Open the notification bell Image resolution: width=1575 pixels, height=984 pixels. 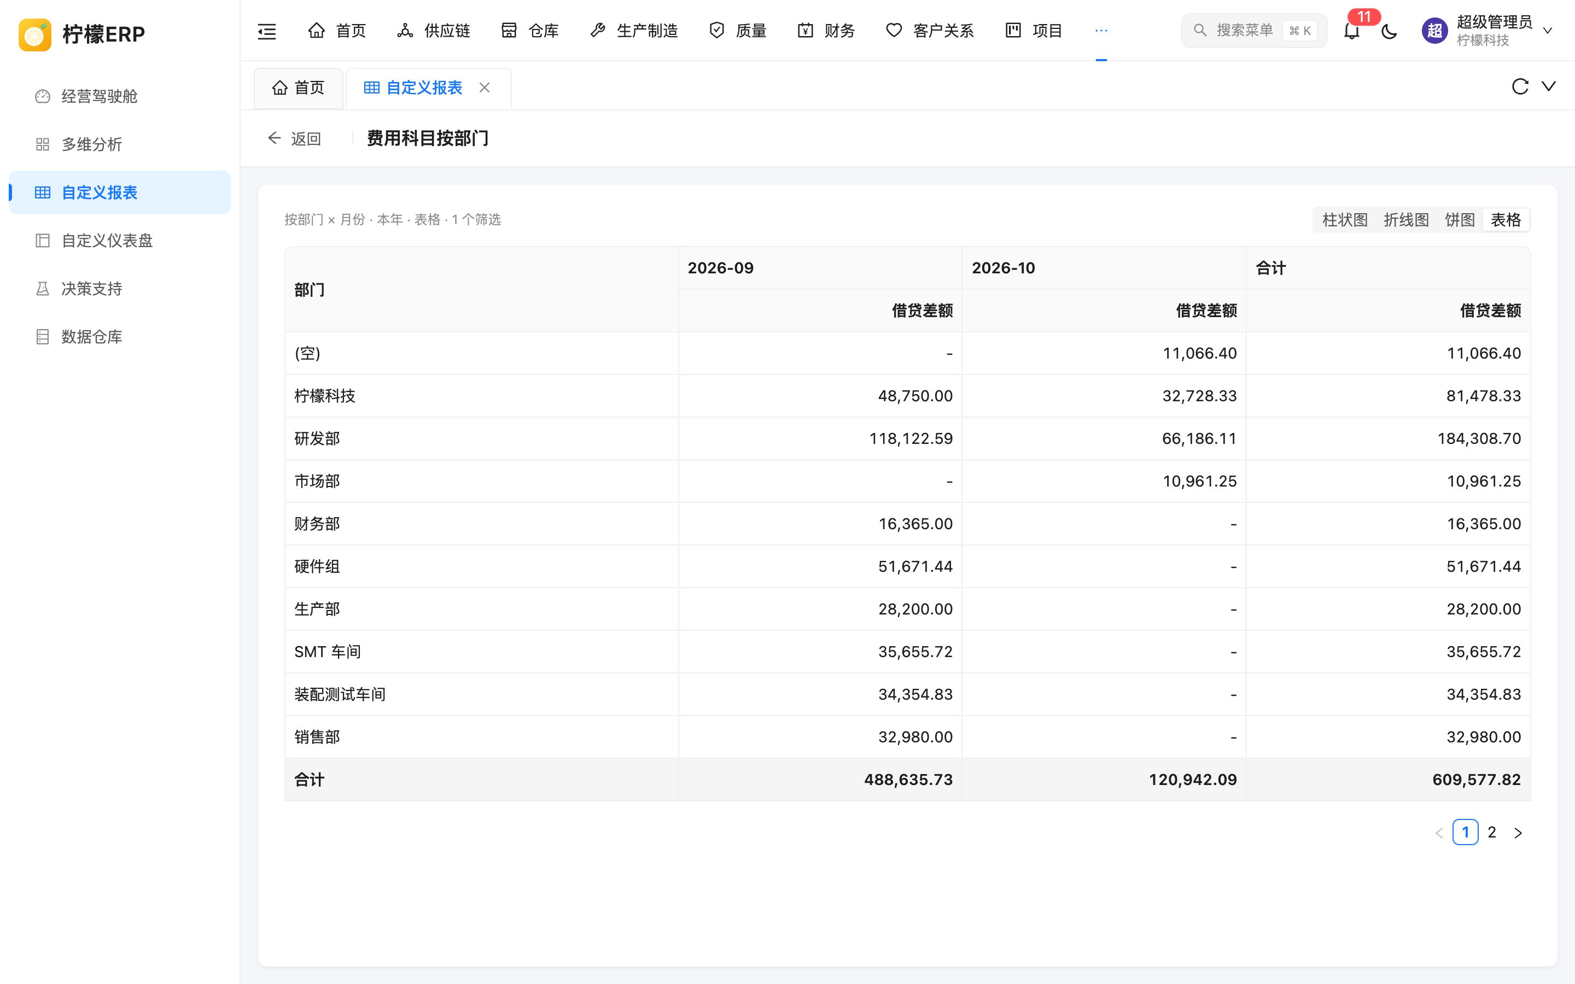(x=1352, y=31)
